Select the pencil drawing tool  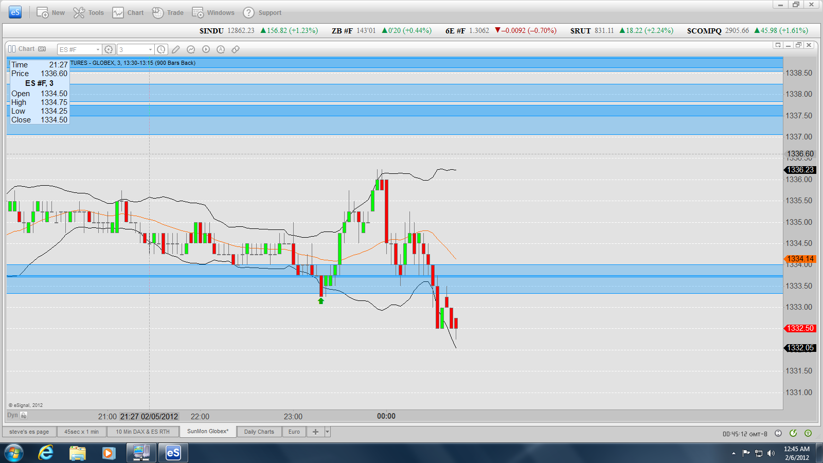176,49
